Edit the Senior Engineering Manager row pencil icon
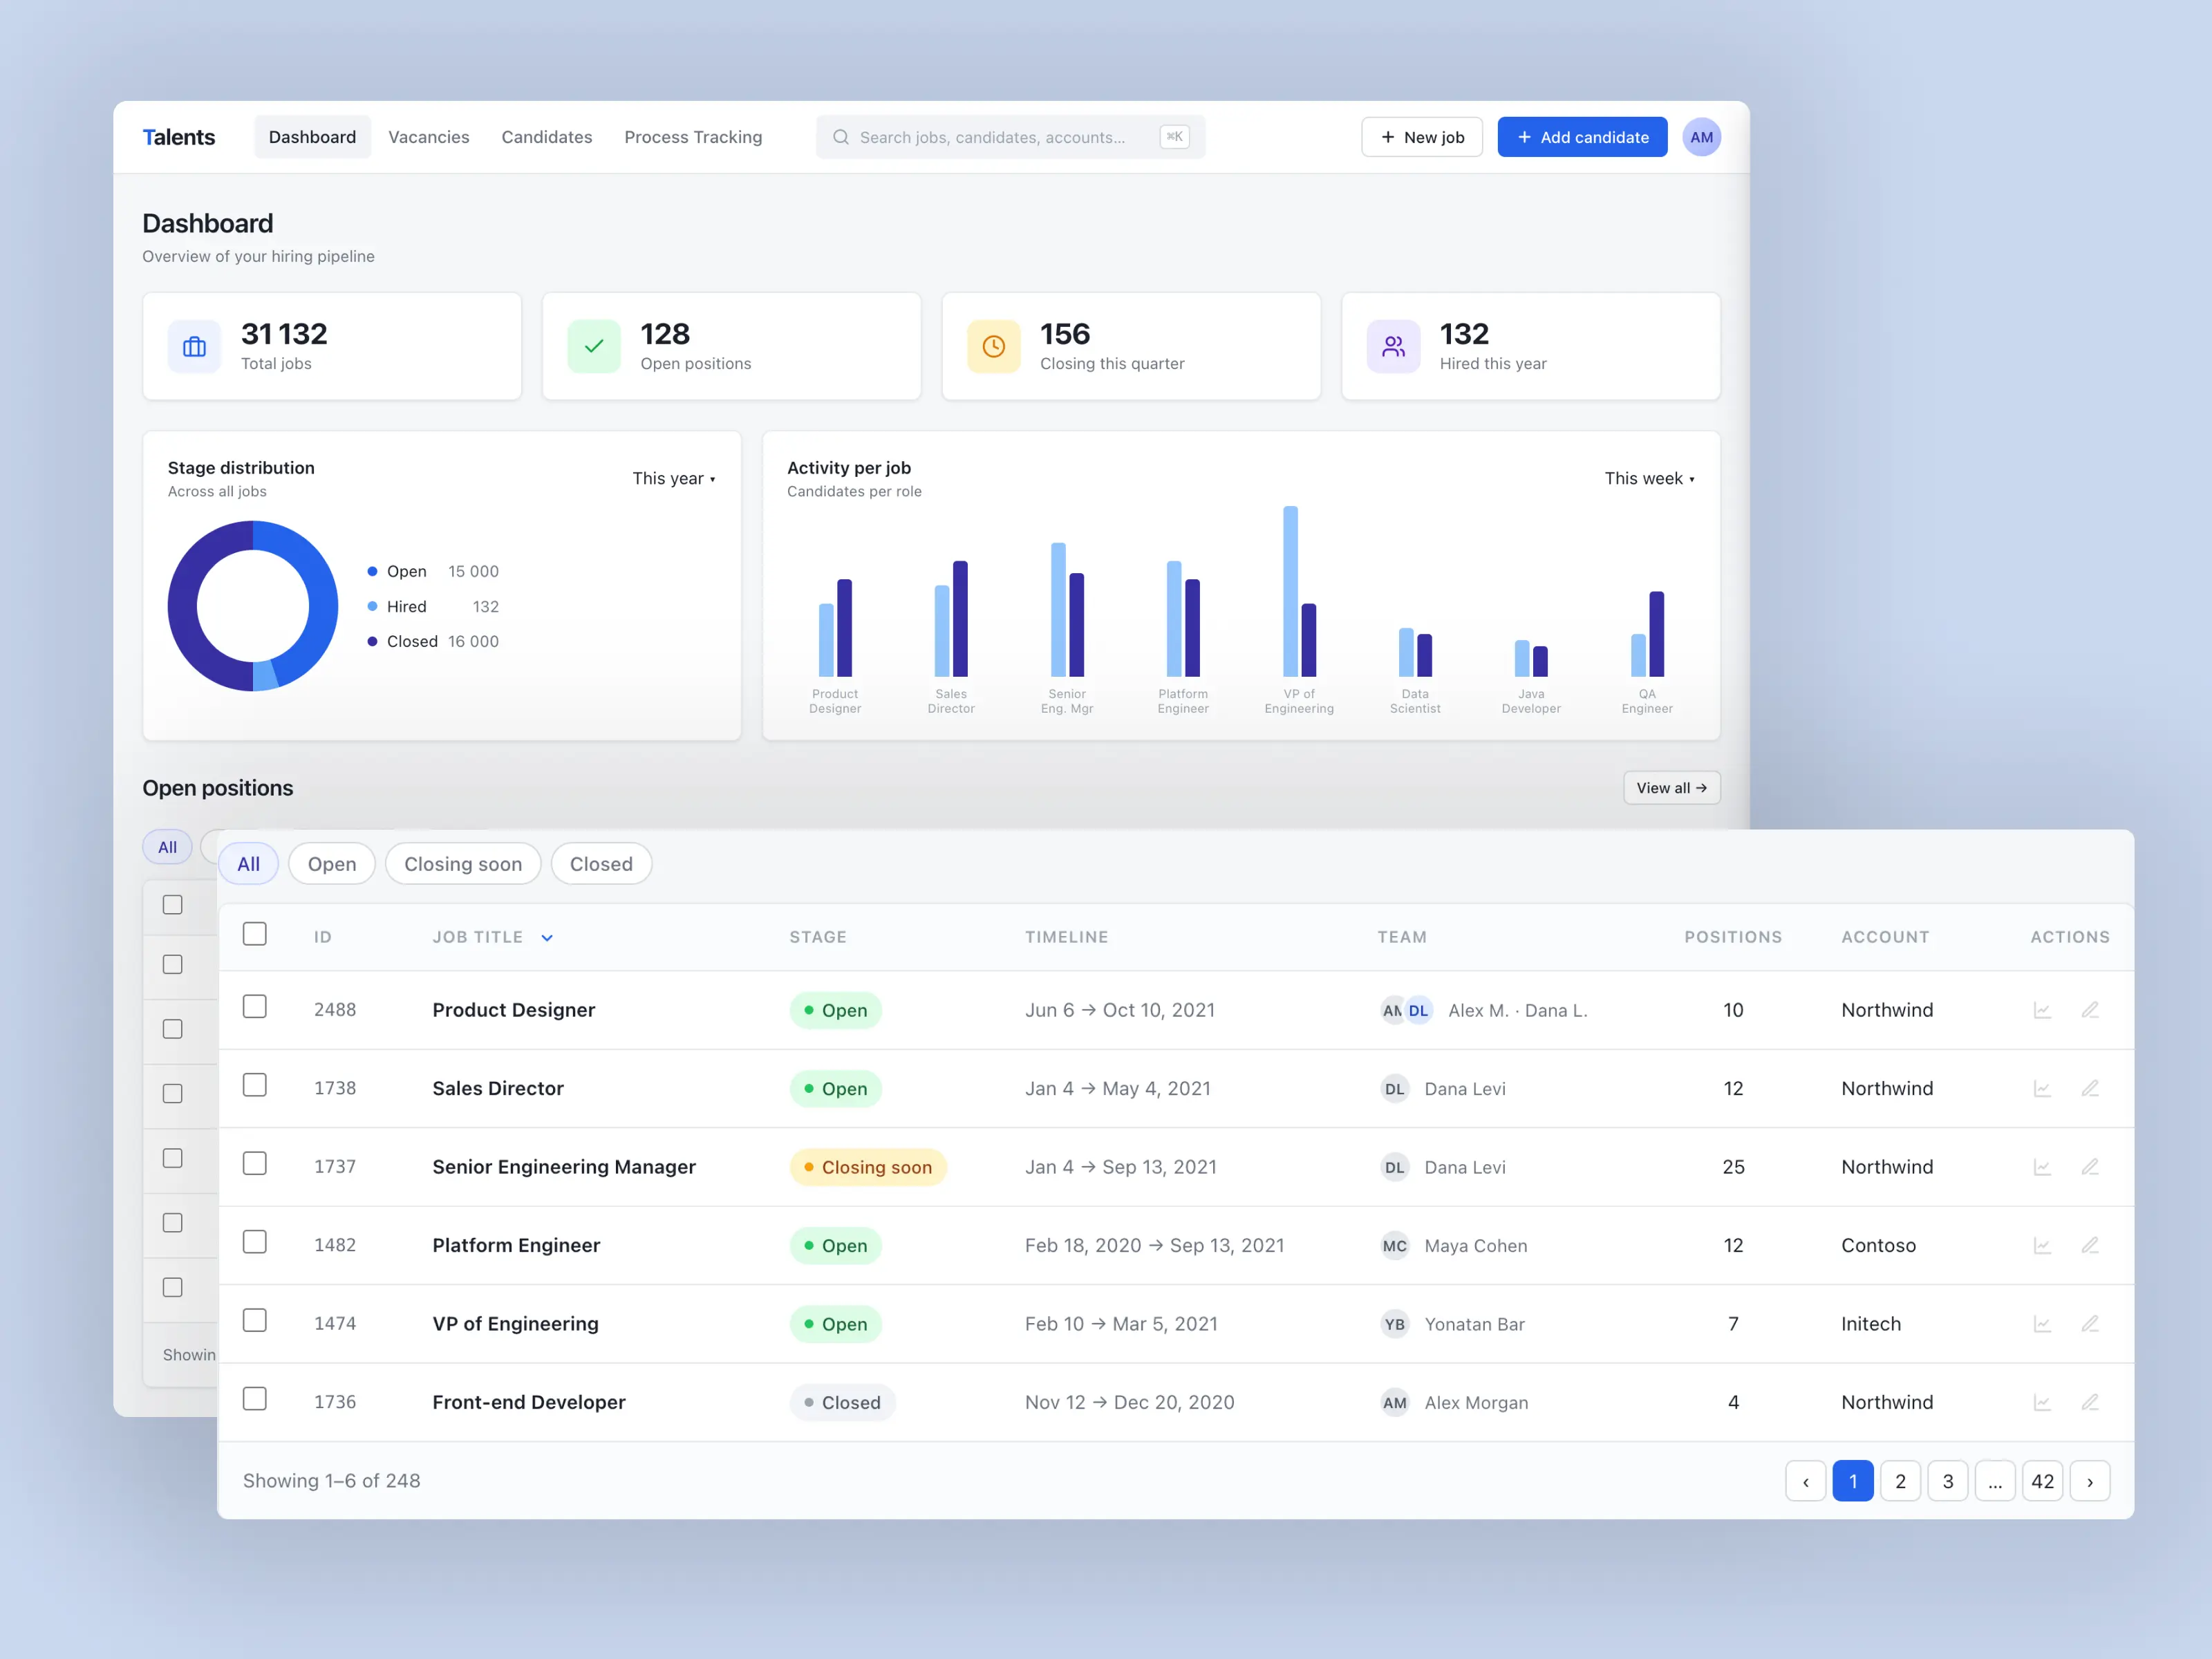 (x=2090, y=1167)
